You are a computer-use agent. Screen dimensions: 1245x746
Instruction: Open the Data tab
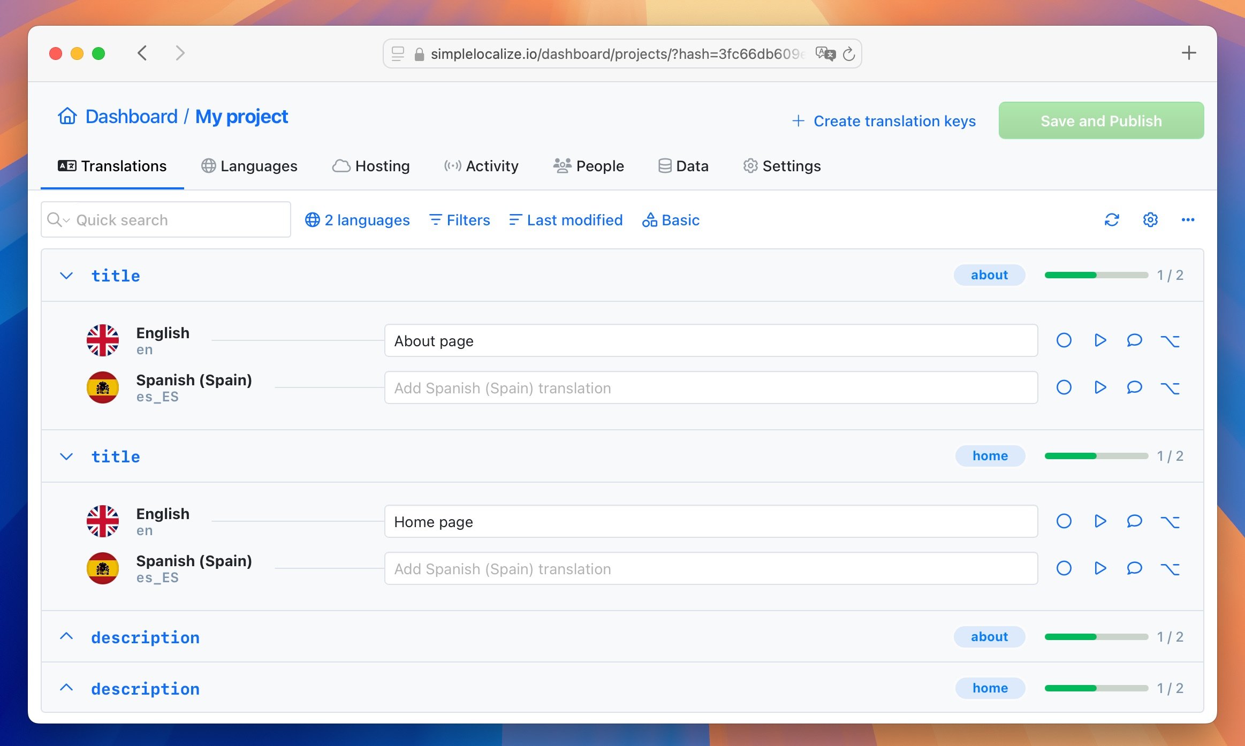tap(683, 166)
